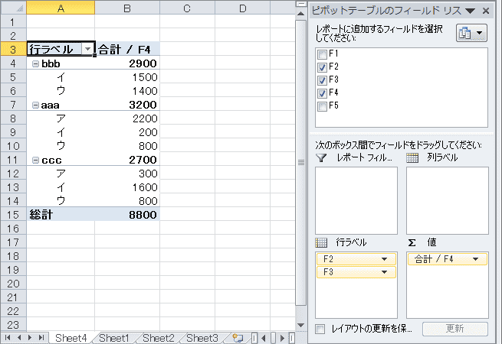Select row 3 header

click(13, 49)
